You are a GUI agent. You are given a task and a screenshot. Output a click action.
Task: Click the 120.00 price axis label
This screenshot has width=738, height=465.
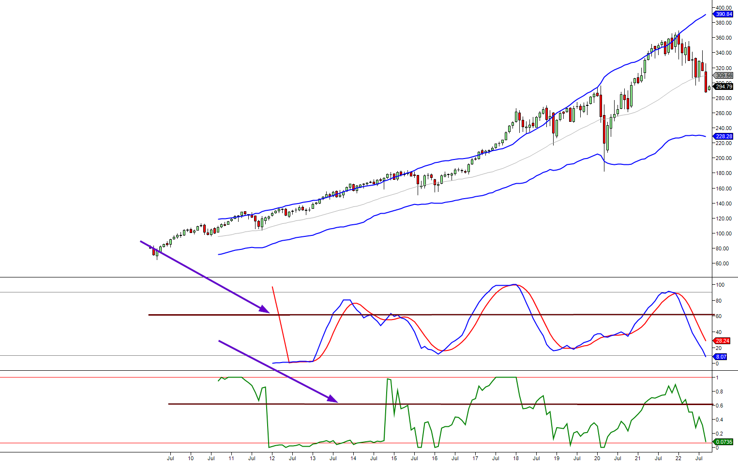723,218
